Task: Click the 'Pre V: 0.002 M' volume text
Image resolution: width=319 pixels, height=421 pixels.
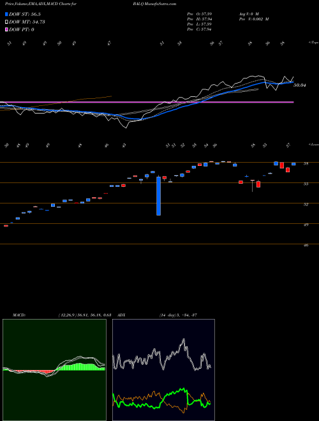Action: pyautogui.click(x=253, y=19)
